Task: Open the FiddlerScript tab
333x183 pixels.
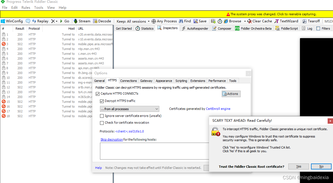Action: coord(286,29)
